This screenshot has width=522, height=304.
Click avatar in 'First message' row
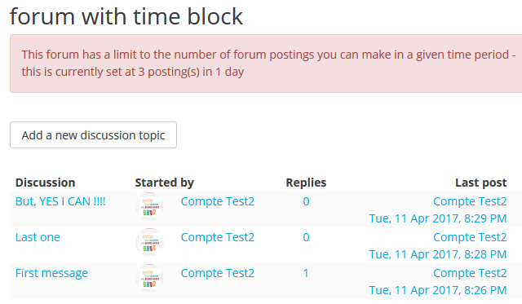[149, 279]
